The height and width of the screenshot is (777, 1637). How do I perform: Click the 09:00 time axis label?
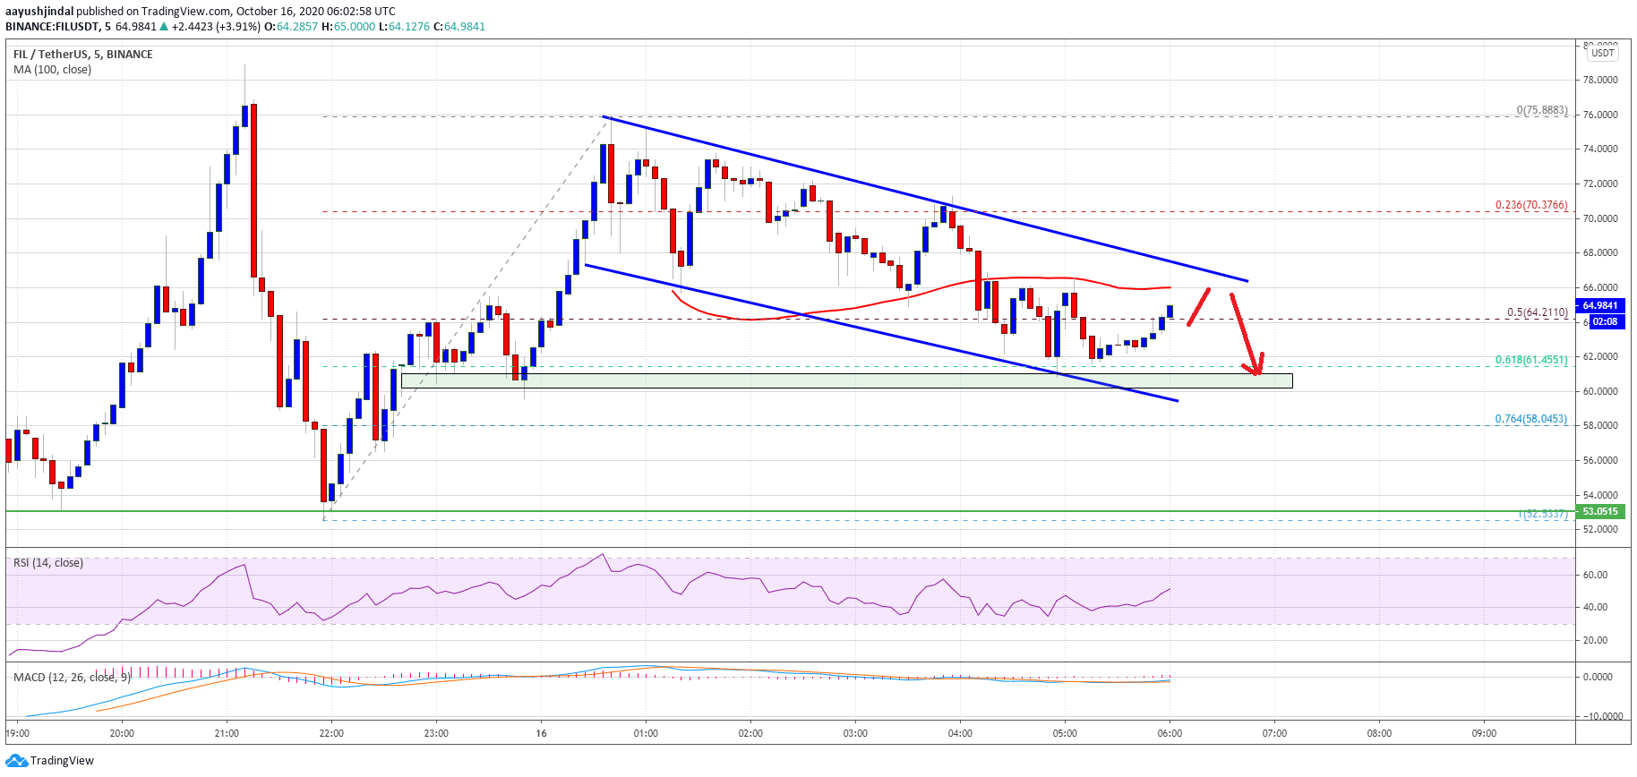tap(1484, 733)
